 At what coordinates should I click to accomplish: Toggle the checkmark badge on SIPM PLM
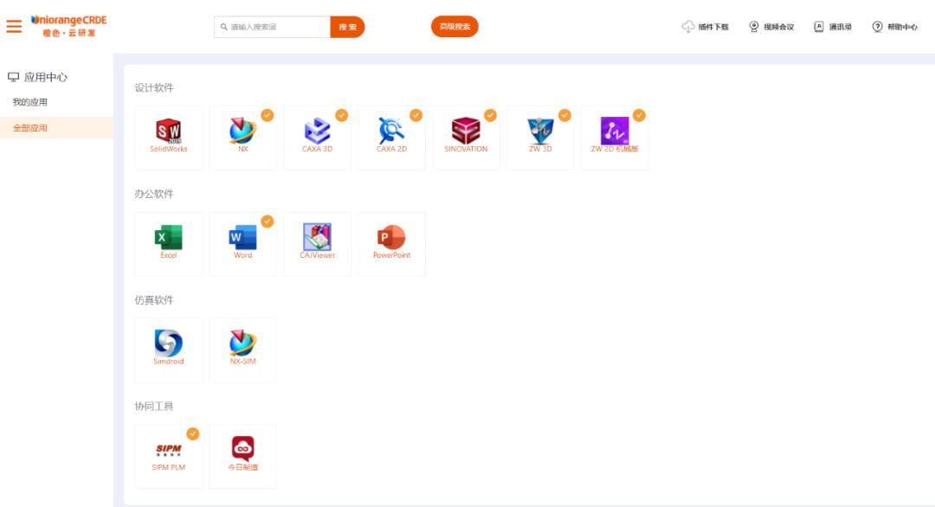pyautogui.click(x=192, y=433)
